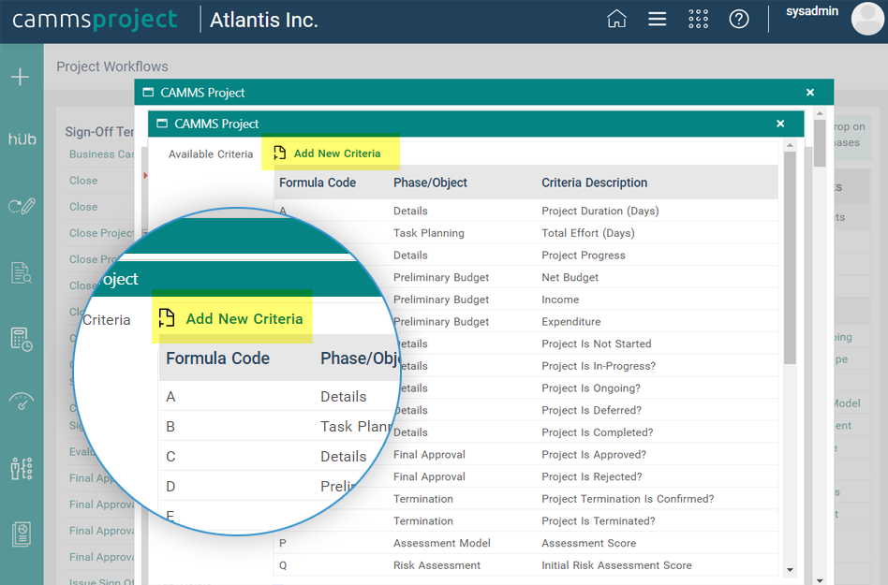Open the hamburger menu icon
888x585 pixels.
point(657,19)
